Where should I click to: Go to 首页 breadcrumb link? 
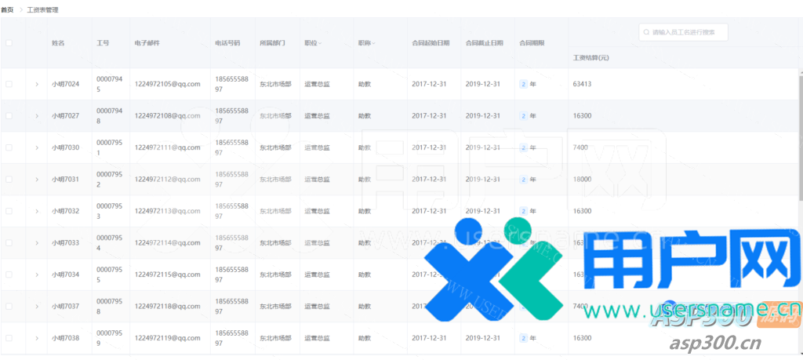pos(7,9)
